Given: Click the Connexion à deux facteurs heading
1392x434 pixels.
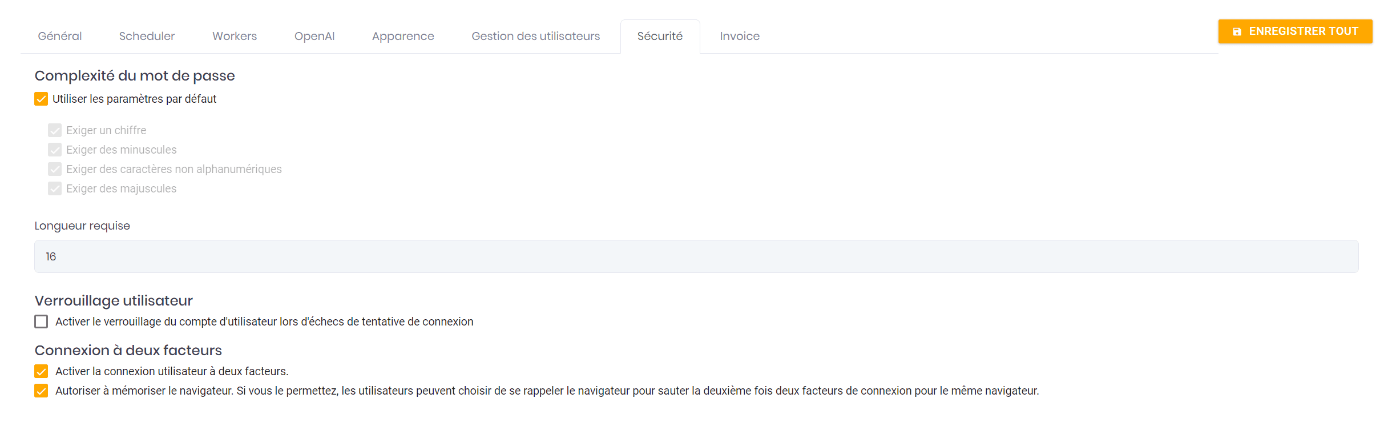Looking at the screenshot, I should [x=128, y=350].
